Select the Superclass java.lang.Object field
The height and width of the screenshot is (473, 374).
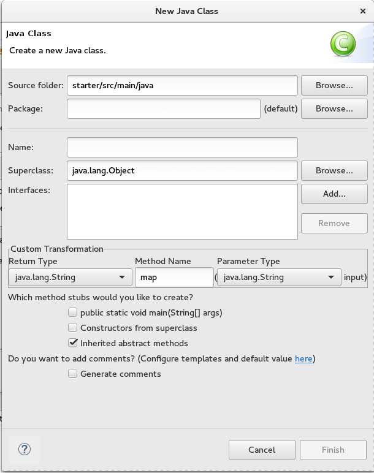(x=182, y=170)
